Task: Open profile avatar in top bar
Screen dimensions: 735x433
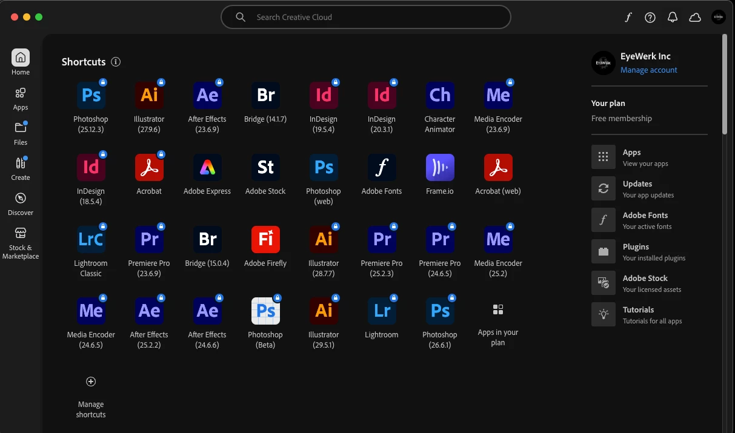Action: 719,17
